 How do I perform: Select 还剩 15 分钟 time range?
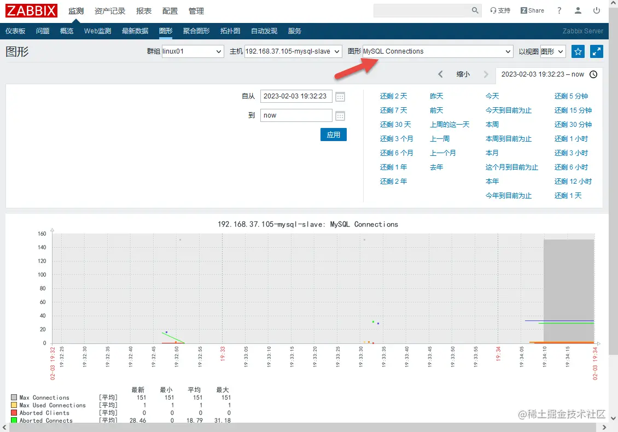click(x=573, y=110)
